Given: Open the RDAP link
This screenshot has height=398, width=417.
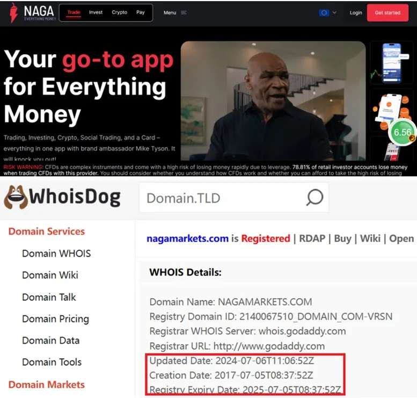Looking at the screenshot, I should coord(312,238).
